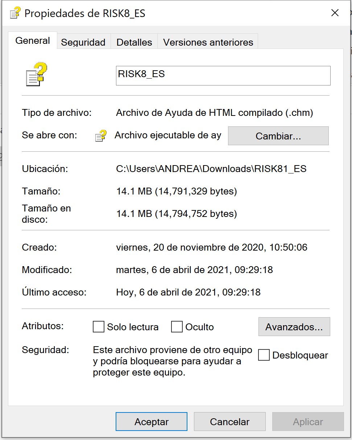Confirm with the Aceptar button
The image size is (352, 440).
[152, 422]
